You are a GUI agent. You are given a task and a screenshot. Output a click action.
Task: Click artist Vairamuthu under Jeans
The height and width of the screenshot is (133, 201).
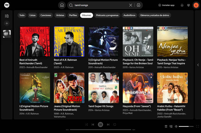click(60, 117)
